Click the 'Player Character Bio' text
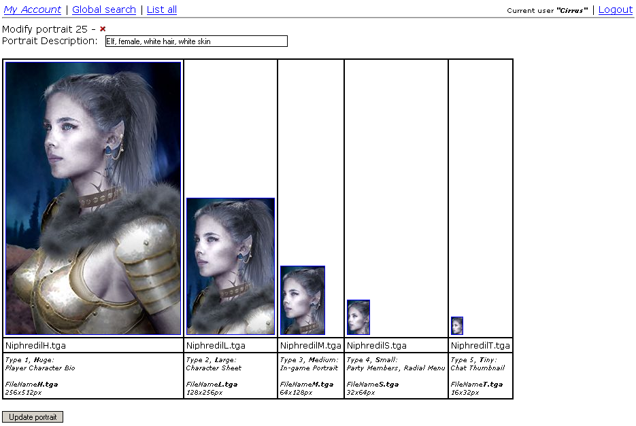Image resolution: width=636 pixels, height=426 pixels. pyautogui.click(x=40, y=368)
